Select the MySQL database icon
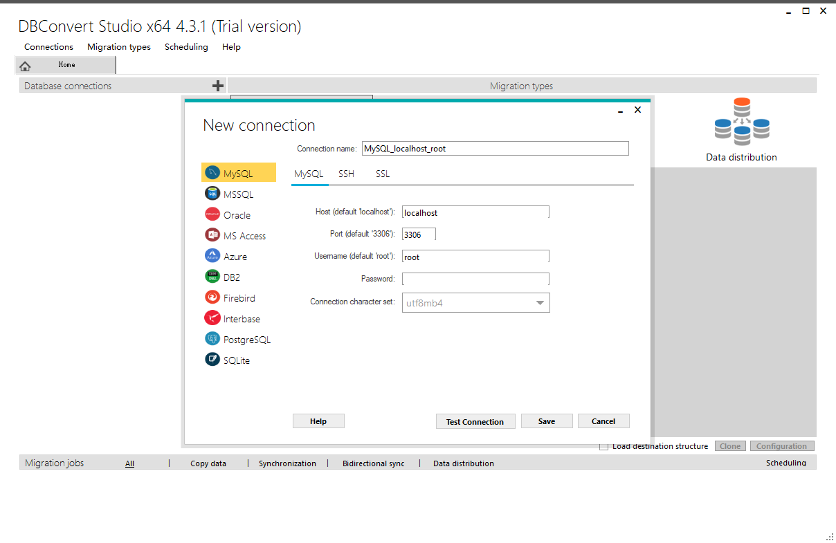The width and height of the screenshot is (836, 543). click(x=212, y=173)
